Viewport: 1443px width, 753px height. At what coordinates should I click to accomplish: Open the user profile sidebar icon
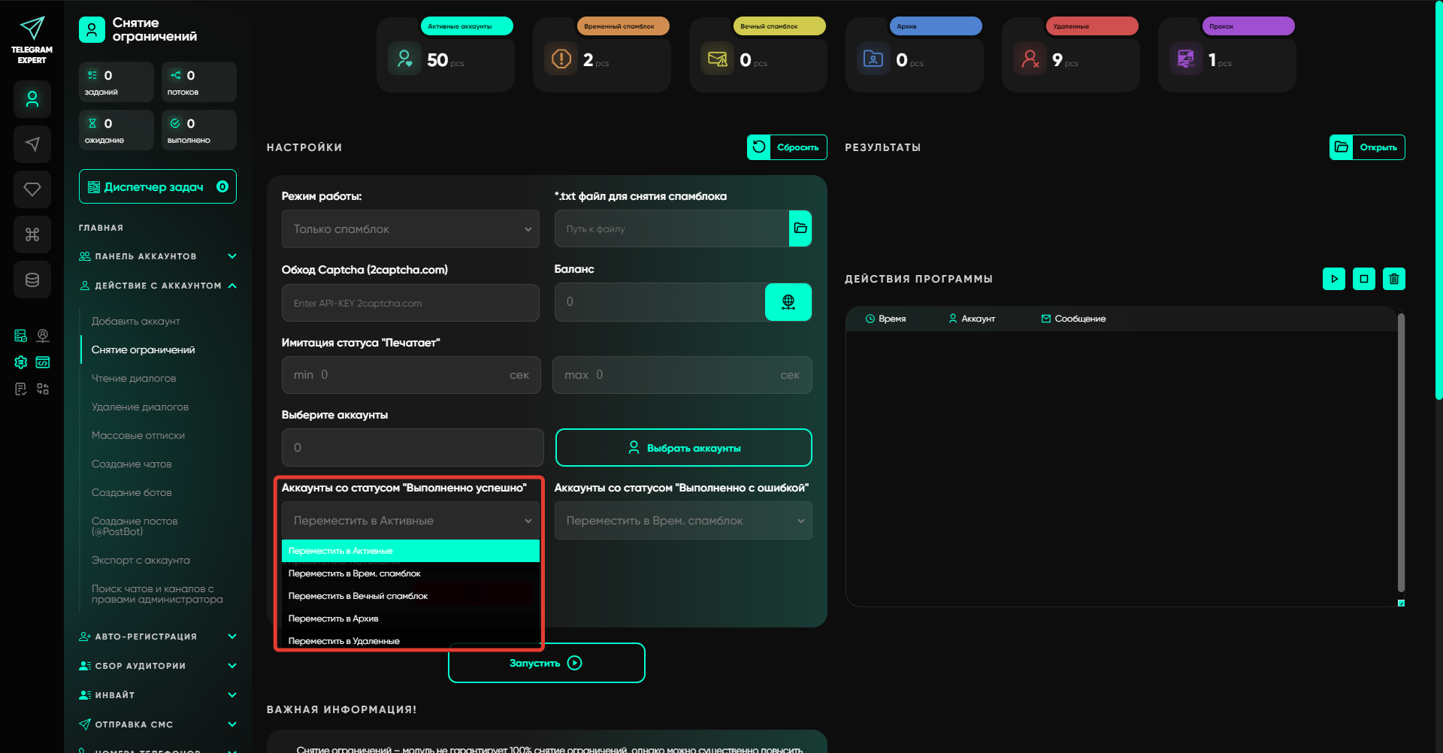click(32, 99)
